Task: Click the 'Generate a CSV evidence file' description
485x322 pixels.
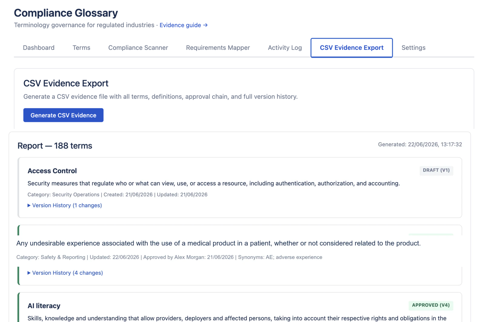Action: click(160, 97)
